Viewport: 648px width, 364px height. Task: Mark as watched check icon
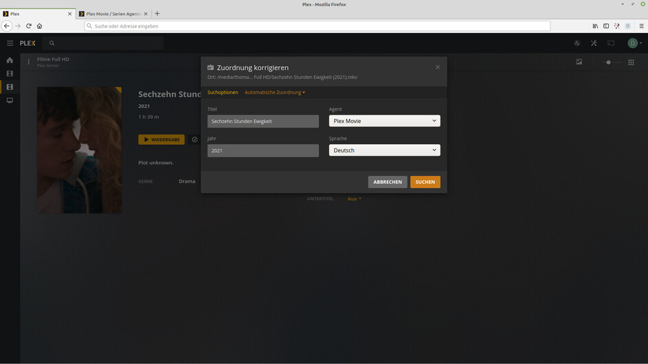[x=194, y=139]
